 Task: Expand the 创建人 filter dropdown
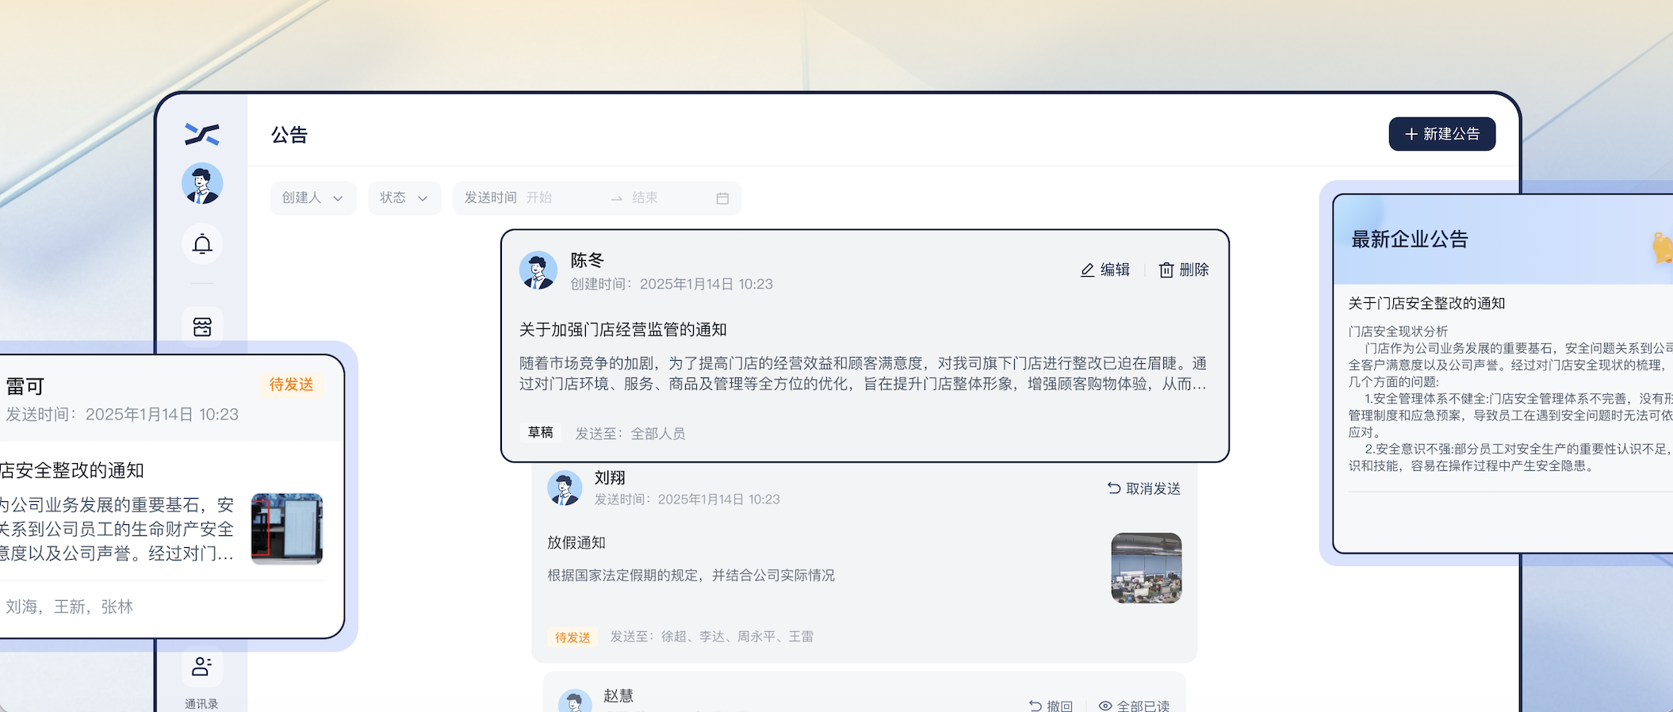pyautogui.click(x=313, y=197)
